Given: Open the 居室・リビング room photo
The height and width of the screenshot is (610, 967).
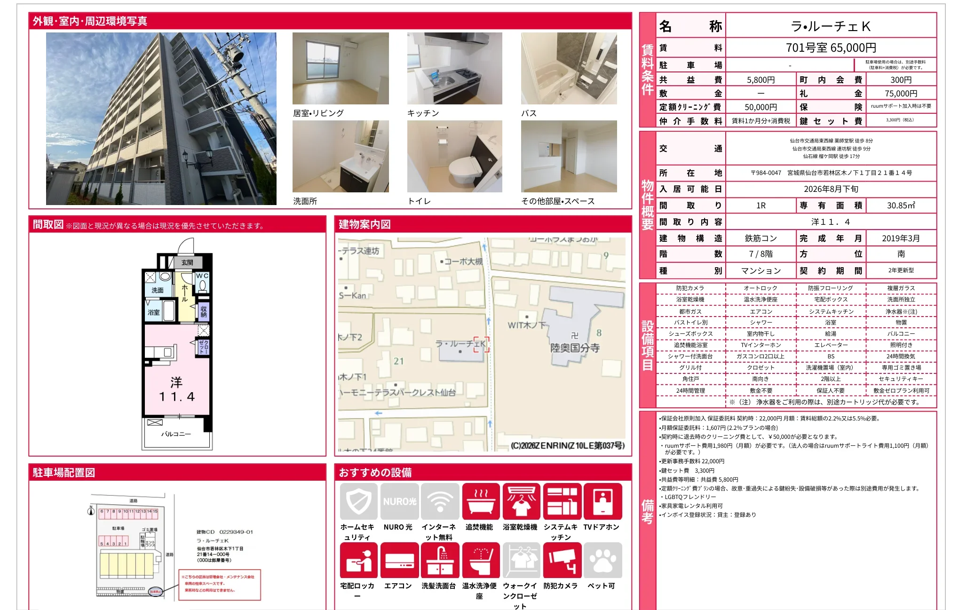Looking at the screenshot, I should pos(341,68).
